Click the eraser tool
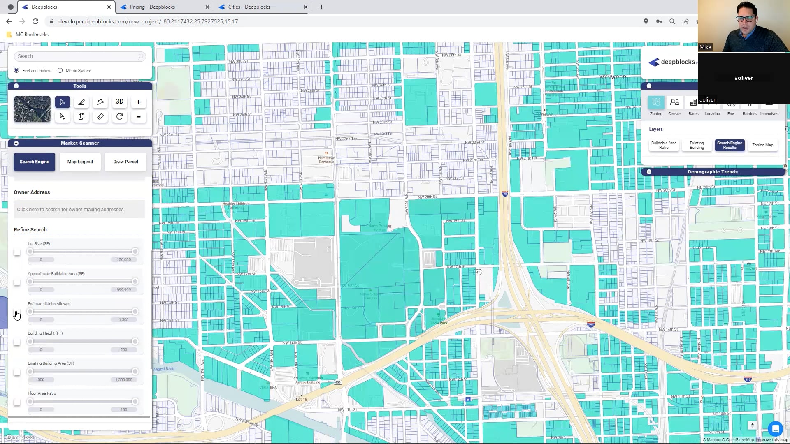The height and width of the screenshot is (444, 790). pyautogui.click(x=100, y=117)
